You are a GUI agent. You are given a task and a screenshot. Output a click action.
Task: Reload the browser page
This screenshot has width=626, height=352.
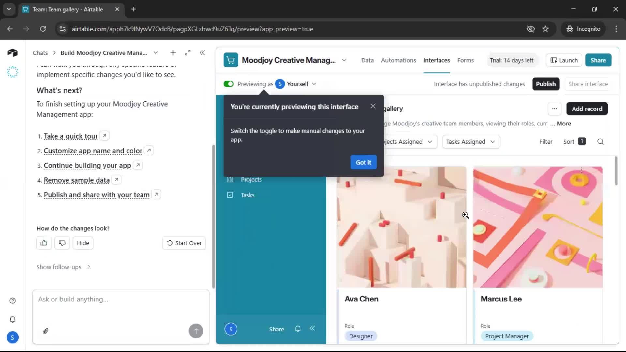coord(43,29)
